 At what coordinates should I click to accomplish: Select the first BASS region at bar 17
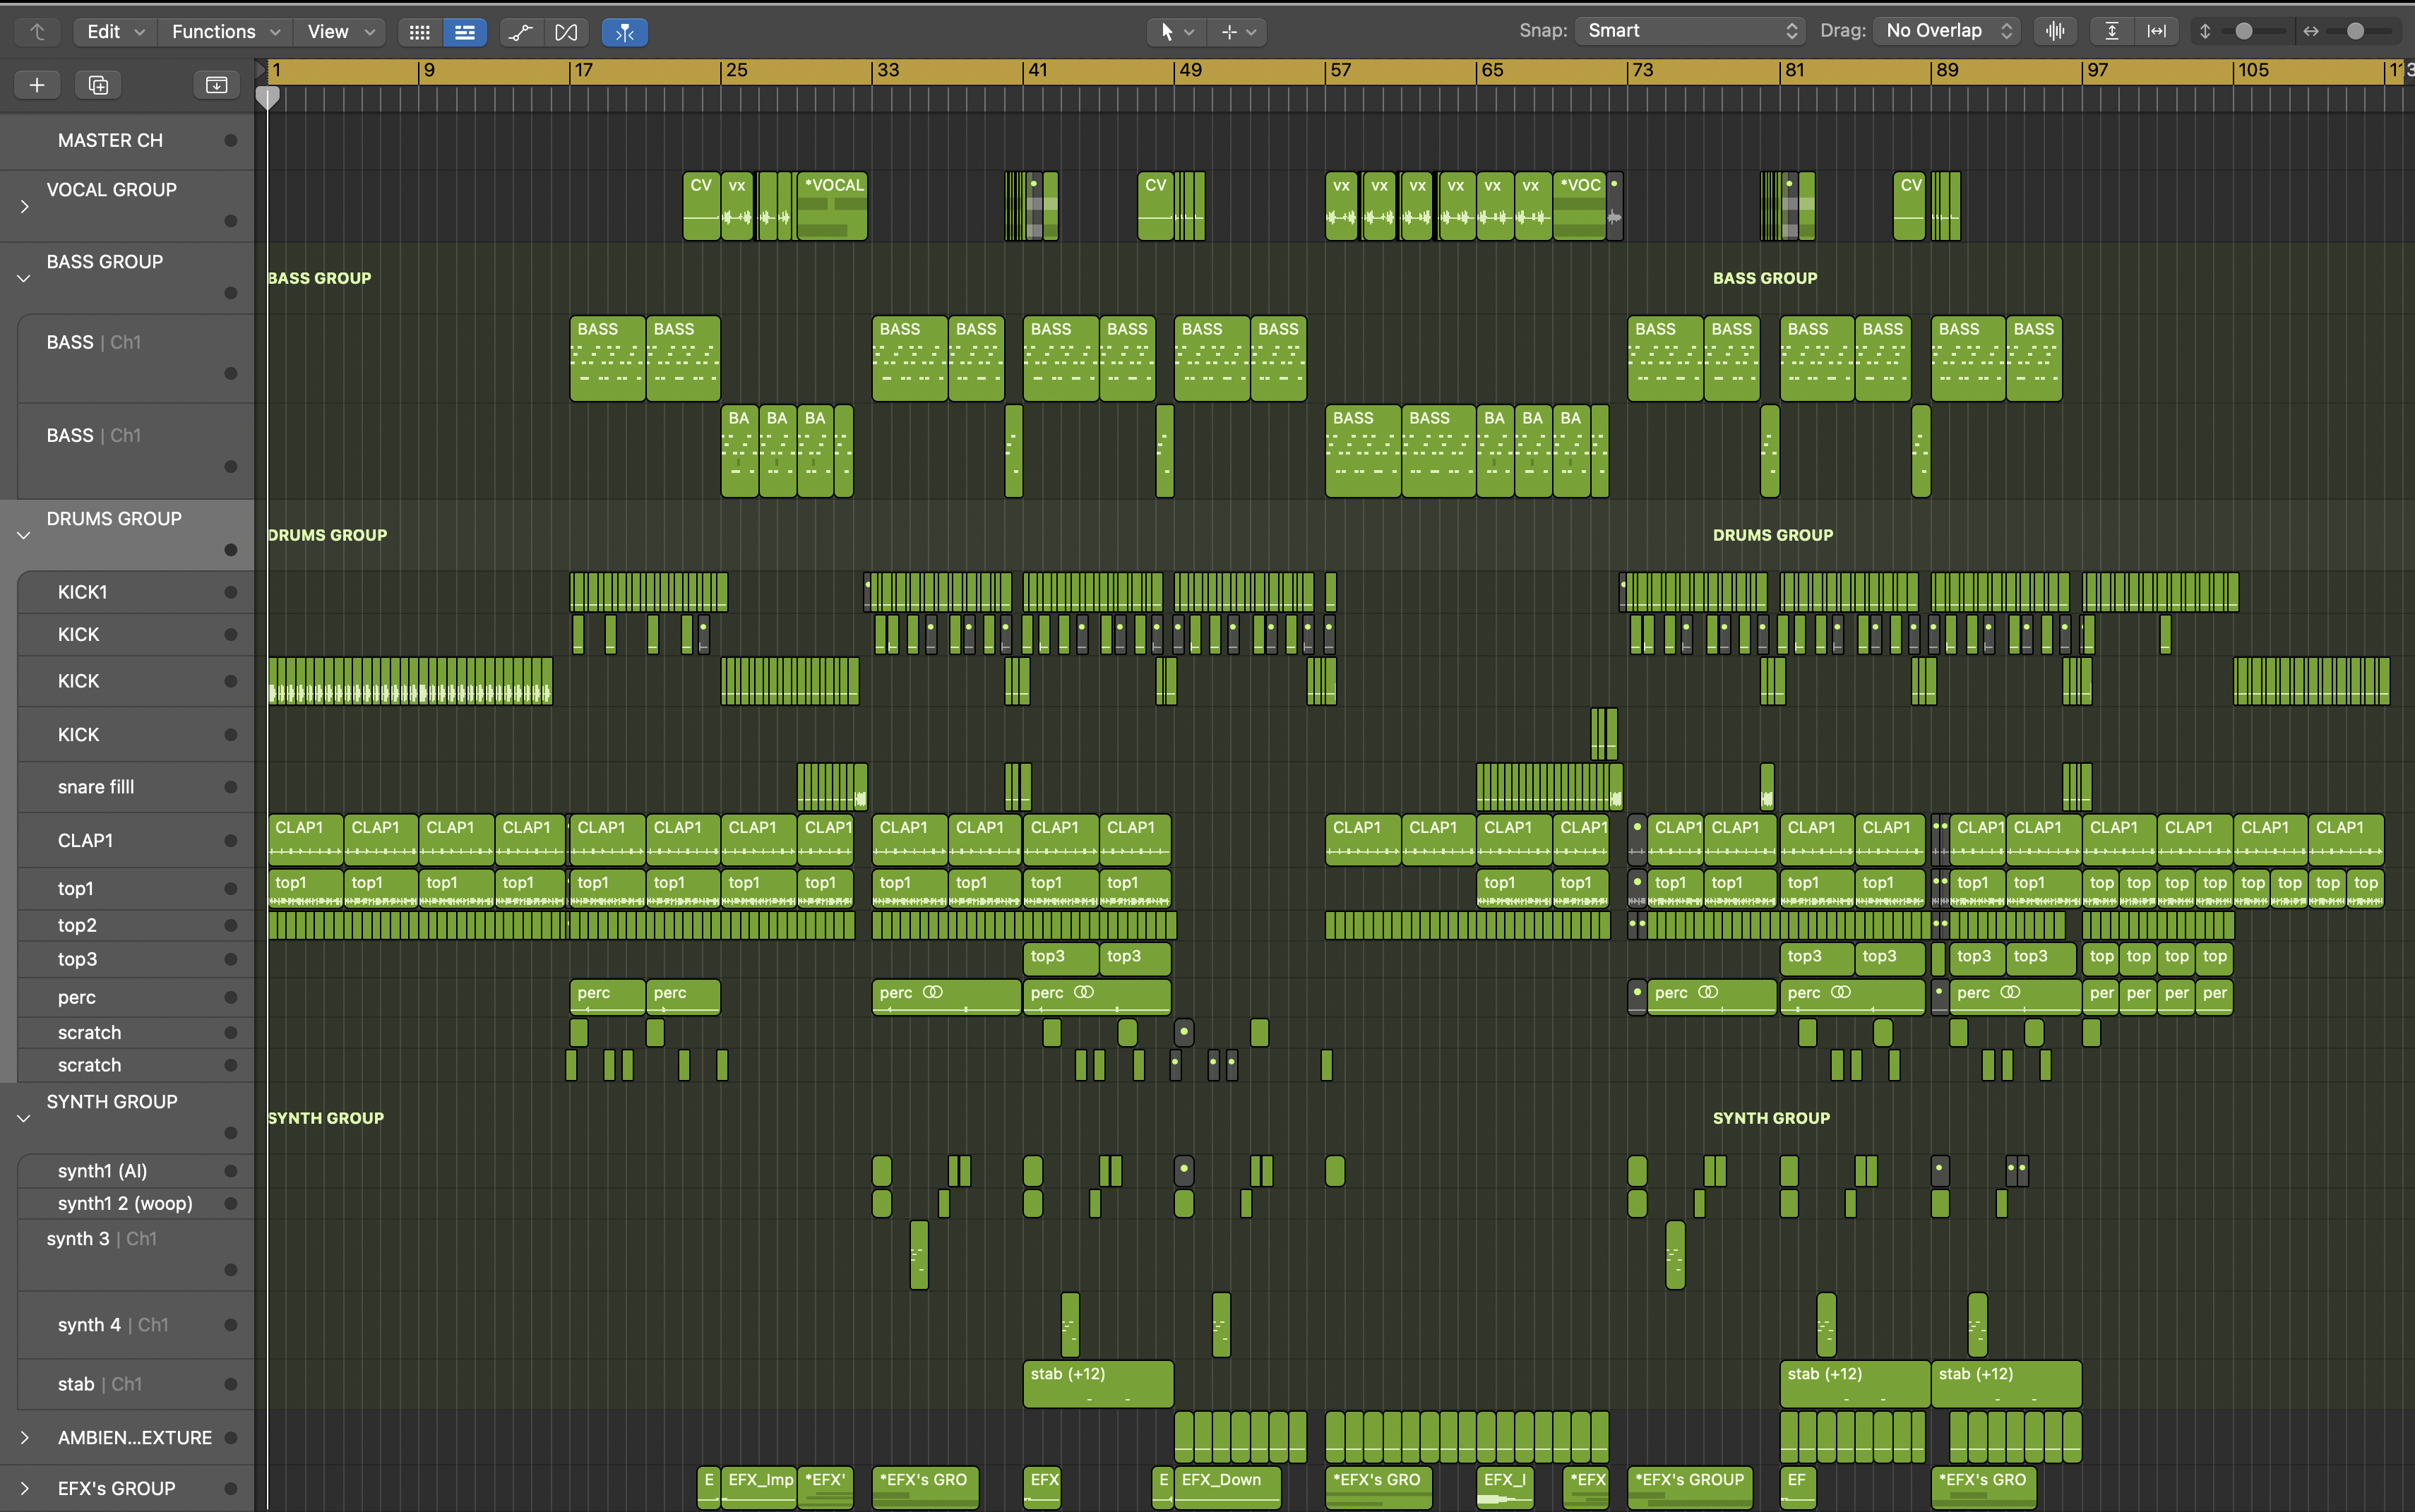(x=607, y=359)
